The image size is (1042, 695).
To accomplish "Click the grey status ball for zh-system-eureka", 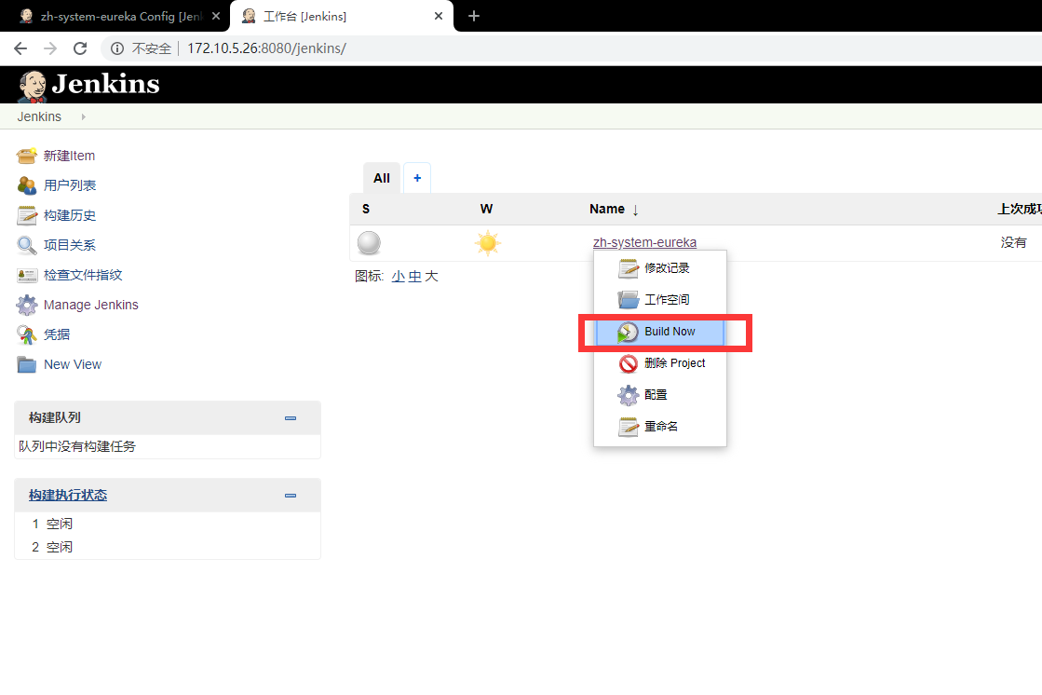I will (369, 243).
